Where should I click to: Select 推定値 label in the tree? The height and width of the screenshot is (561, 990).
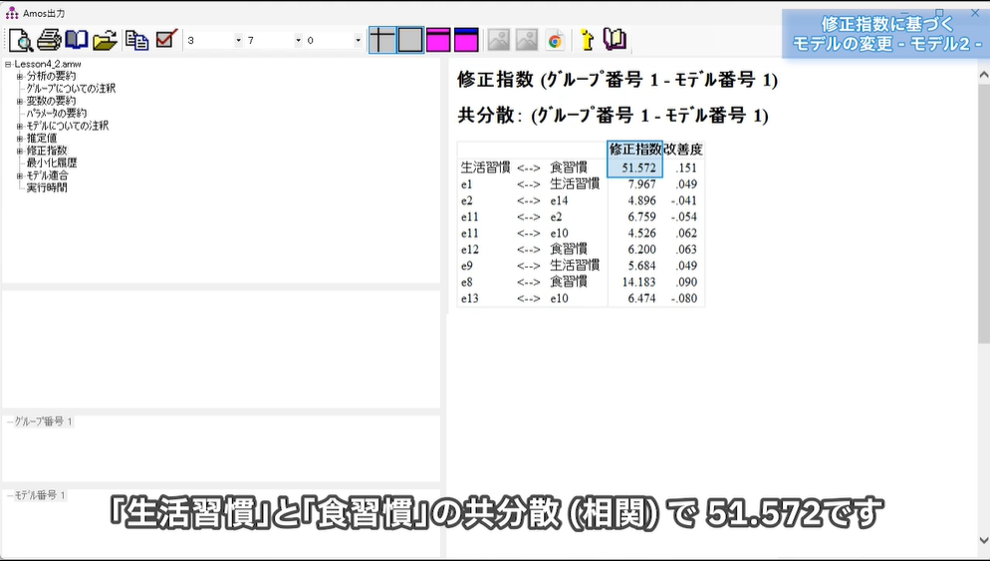point(42,138)
